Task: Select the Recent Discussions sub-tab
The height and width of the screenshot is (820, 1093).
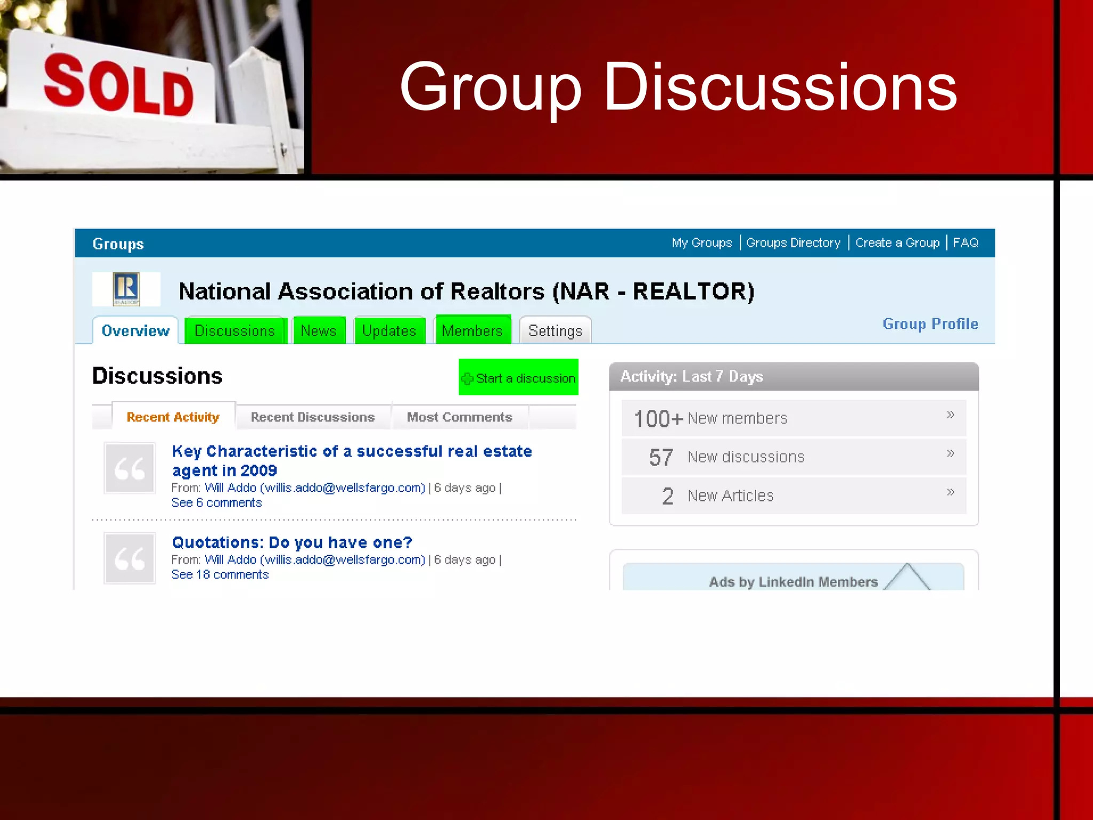Action: [313, 417]
